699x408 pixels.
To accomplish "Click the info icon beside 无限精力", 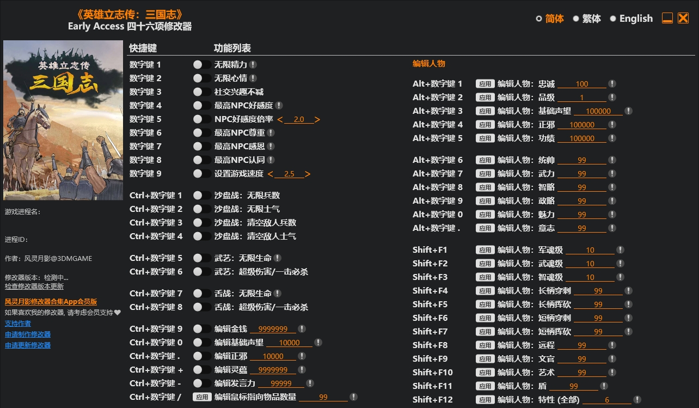I will tap(253, 65).
